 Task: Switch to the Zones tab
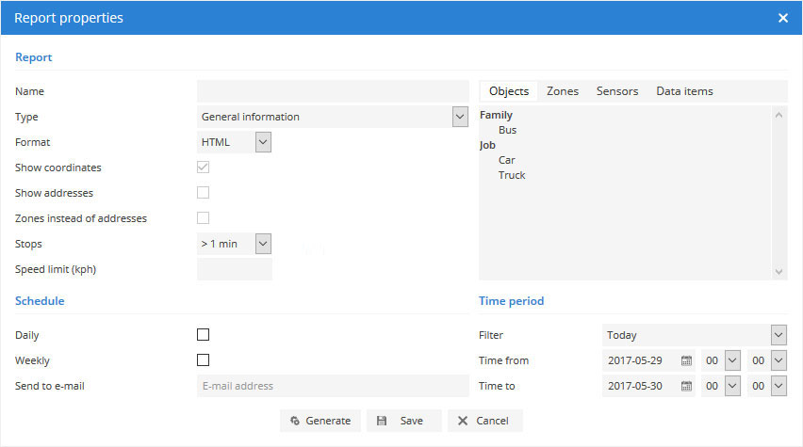coord(563,91)
